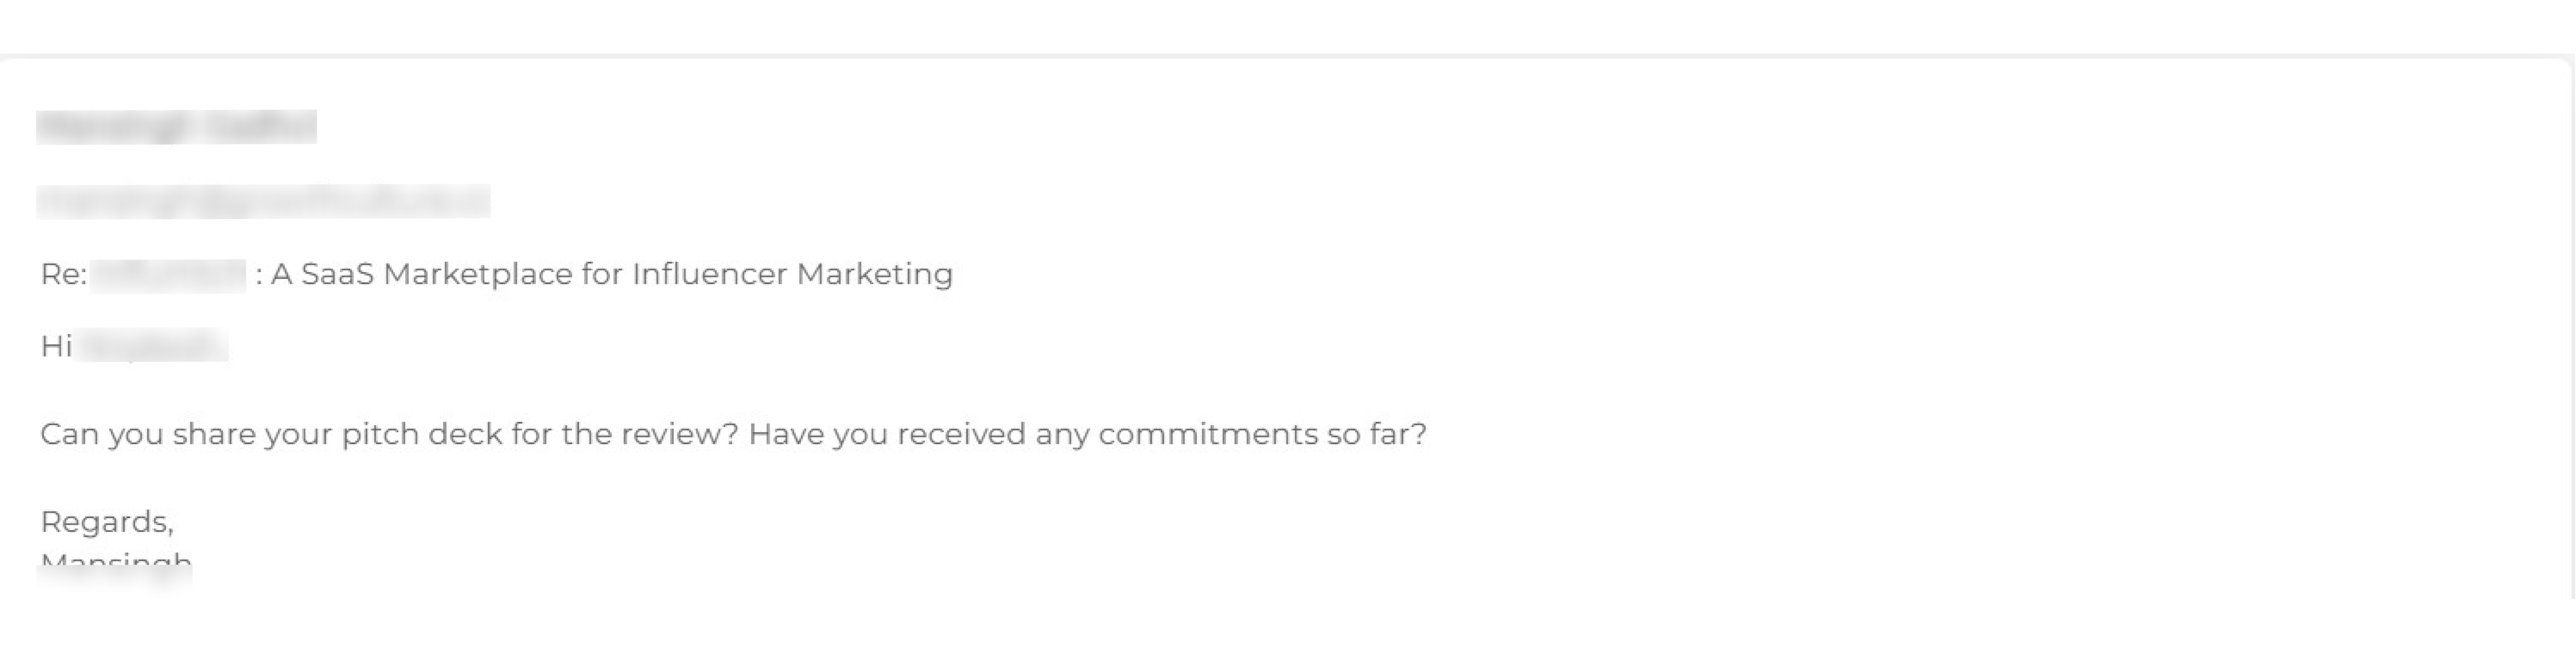Click the blurred recipient name after 'Hi'
This screenshot has height=654, width=2576.
click(x=152, y=346)
